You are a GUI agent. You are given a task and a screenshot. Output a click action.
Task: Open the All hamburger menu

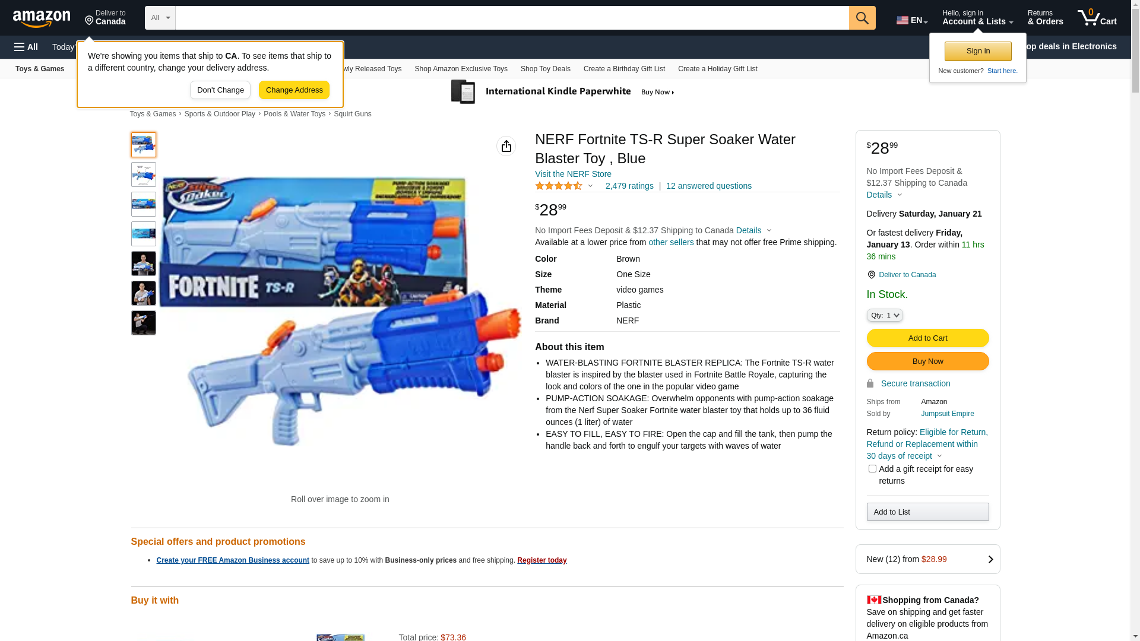[x=26, y=47]
